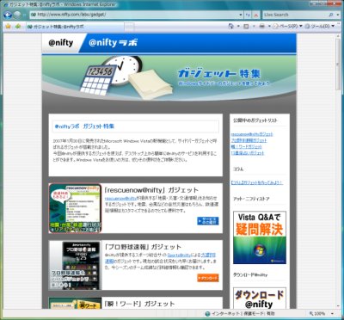Image resolution: width=344 pixels, height=320 pixels.
Task: Open the Page menu dropdown
Action: point(287,27)
